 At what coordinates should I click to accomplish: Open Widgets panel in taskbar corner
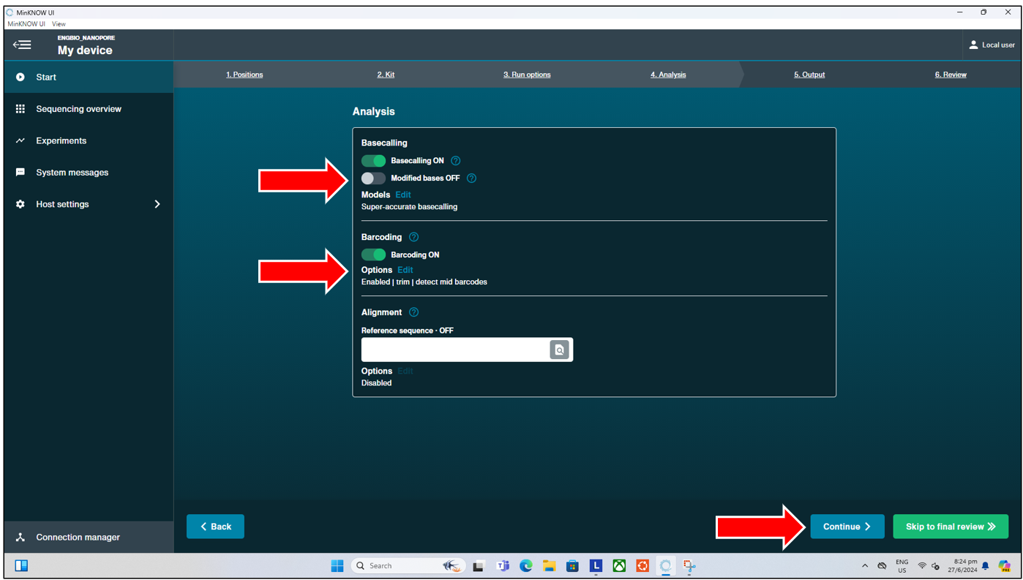click(21, 566)
